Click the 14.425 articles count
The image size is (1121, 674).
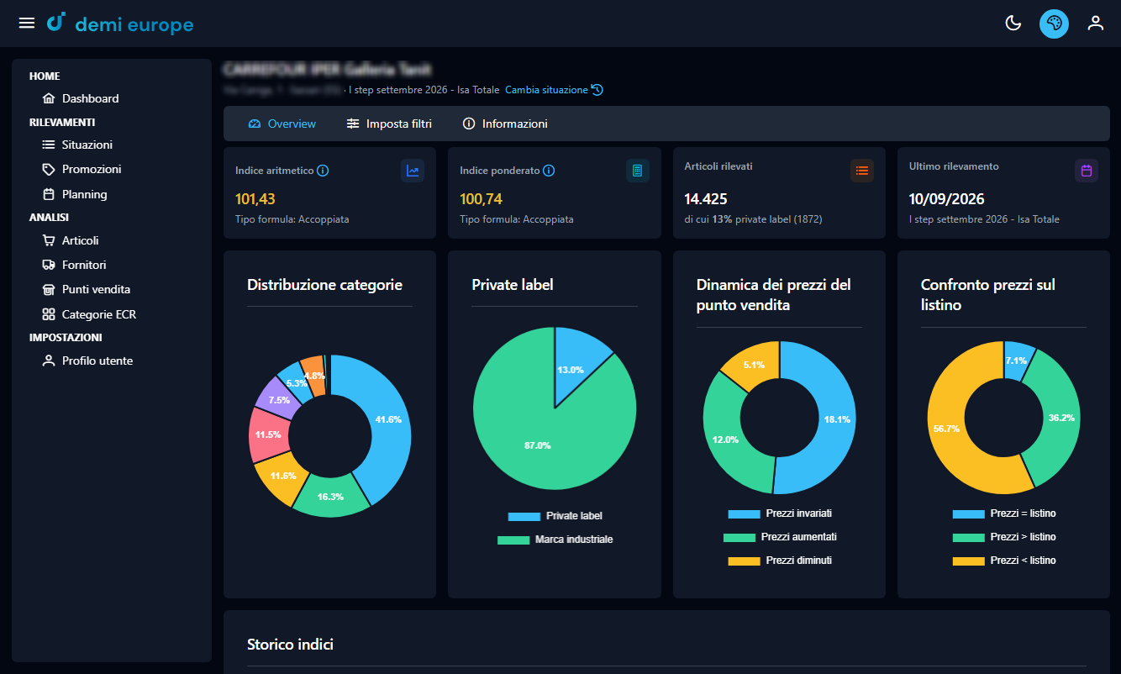(706, 199)
